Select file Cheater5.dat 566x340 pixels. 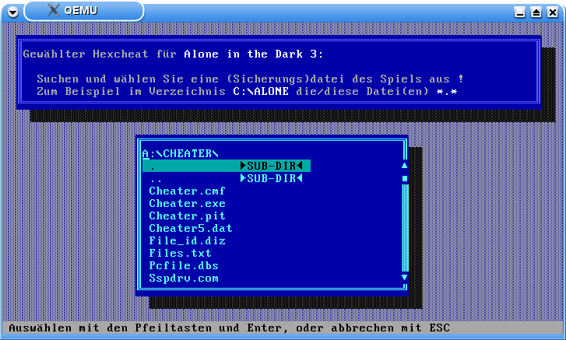click(x=191, y=228)
